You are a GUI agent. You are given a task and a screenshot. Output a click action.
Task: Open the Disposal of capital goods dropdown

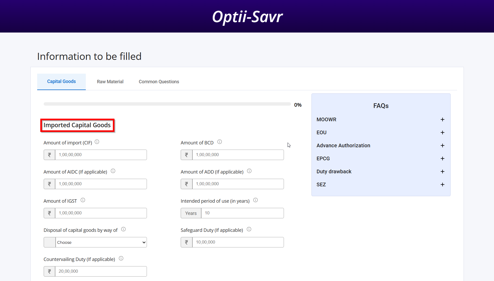click(101, 242)
